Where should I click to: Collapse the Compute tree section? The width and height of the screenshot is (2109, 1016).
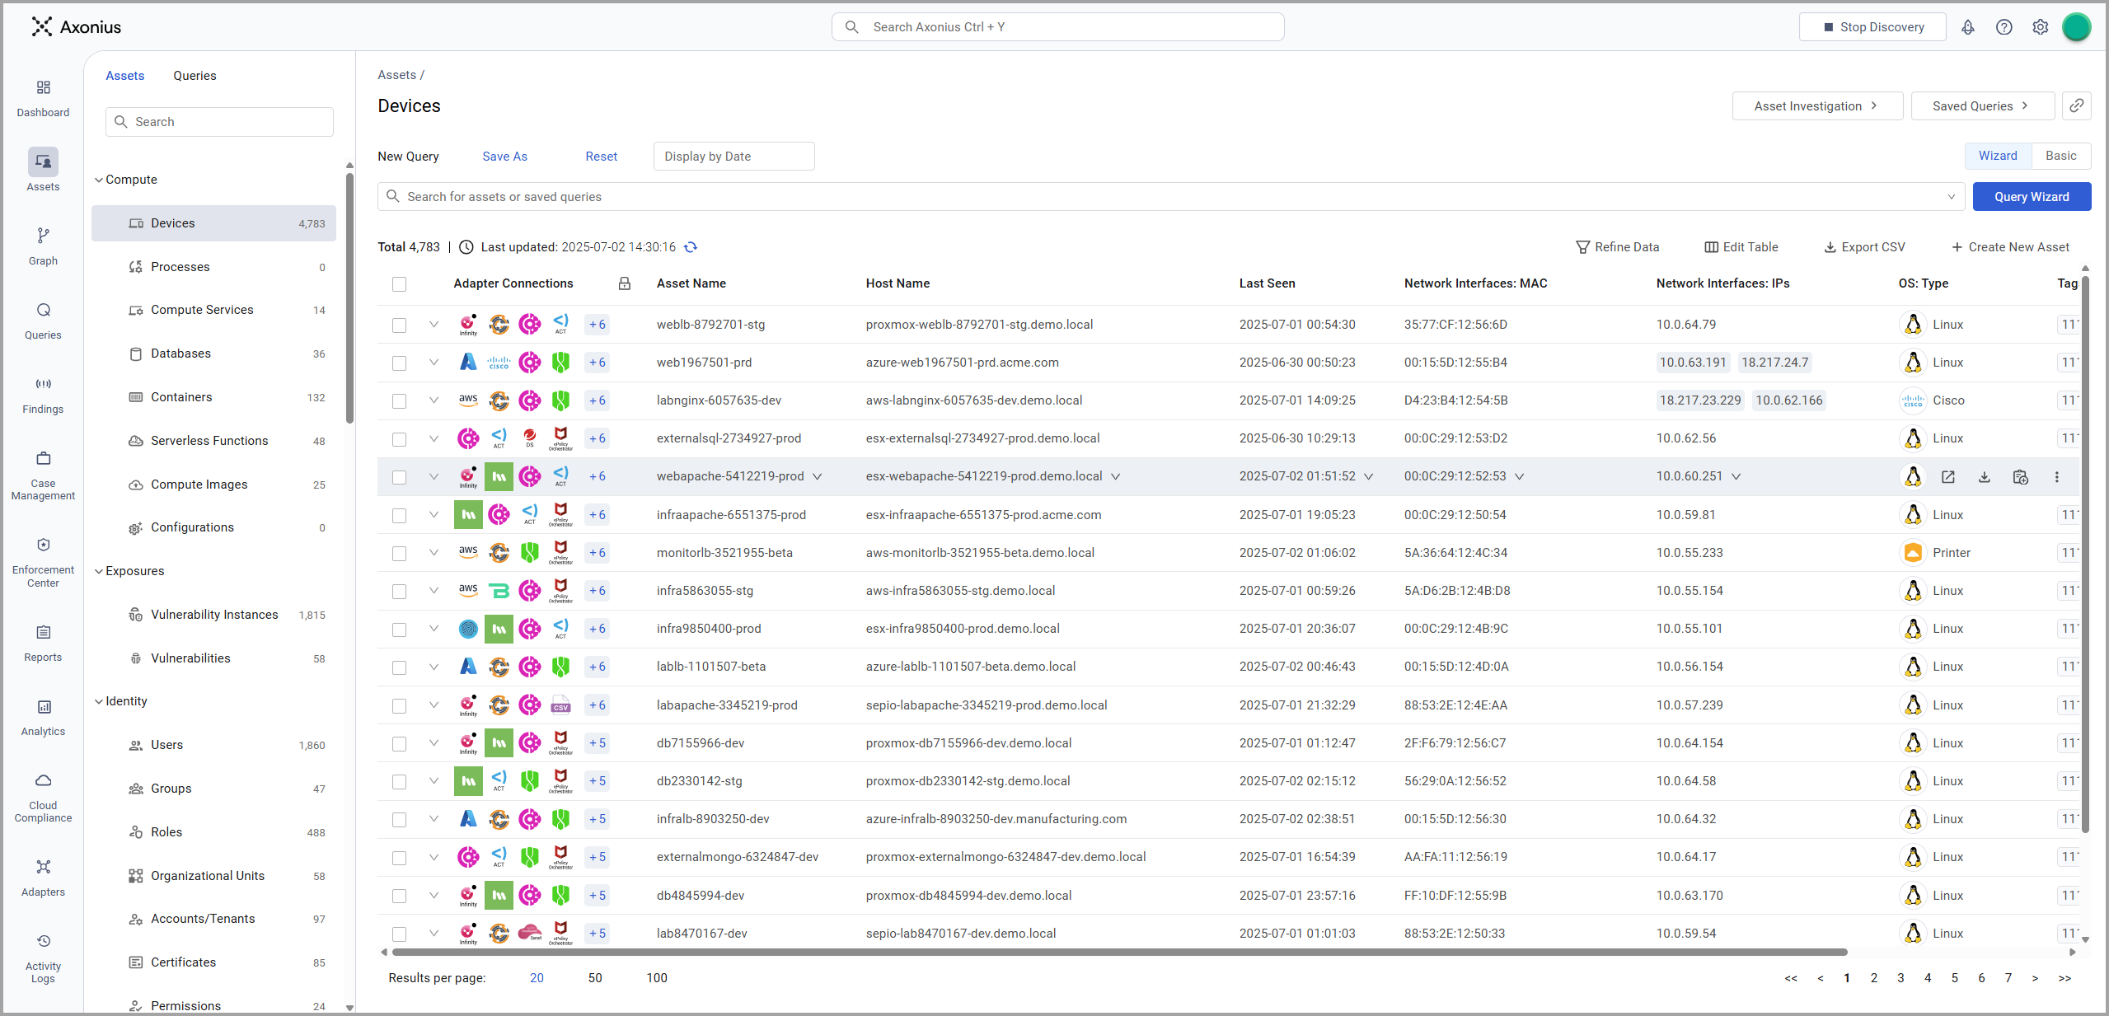[99, 180]
